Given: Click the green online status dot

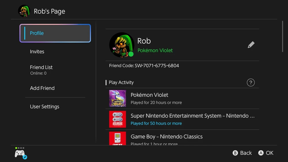Looking at the screenshot, I should (131, 54).
